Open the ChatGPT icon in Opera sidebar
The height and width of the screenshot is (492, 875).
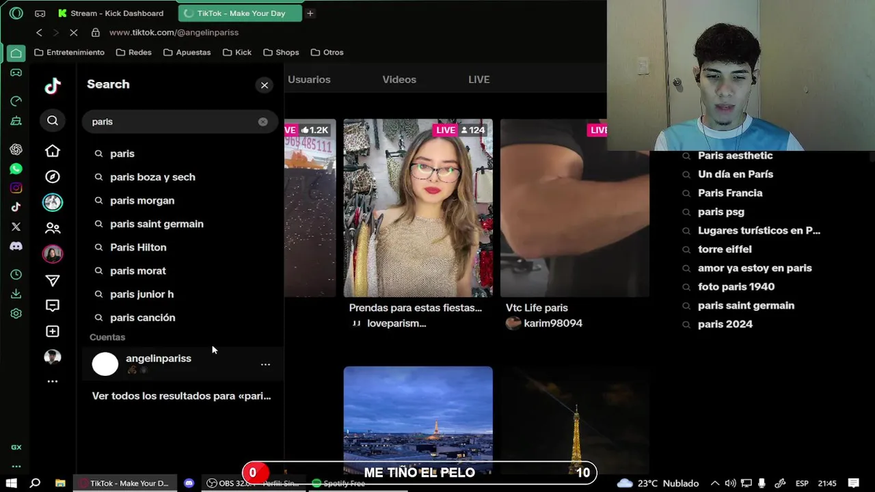16,150
